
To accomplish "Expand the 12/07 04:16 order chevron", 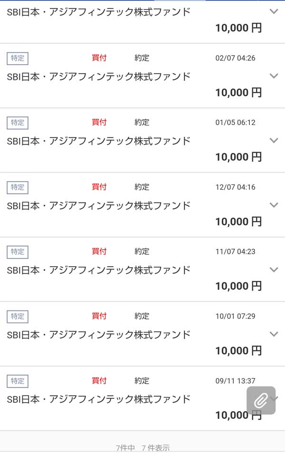I will pos(274,205).
